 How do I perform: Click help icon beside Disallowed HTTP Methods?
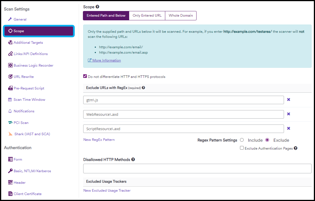point(133,160)
